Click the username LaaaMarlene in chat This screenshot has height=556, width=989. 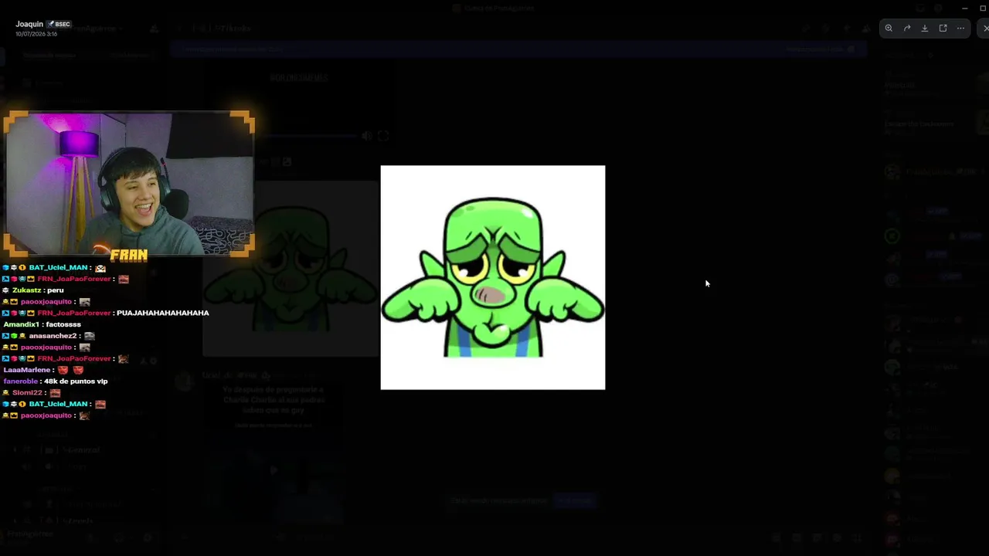[x=27, y=370]
